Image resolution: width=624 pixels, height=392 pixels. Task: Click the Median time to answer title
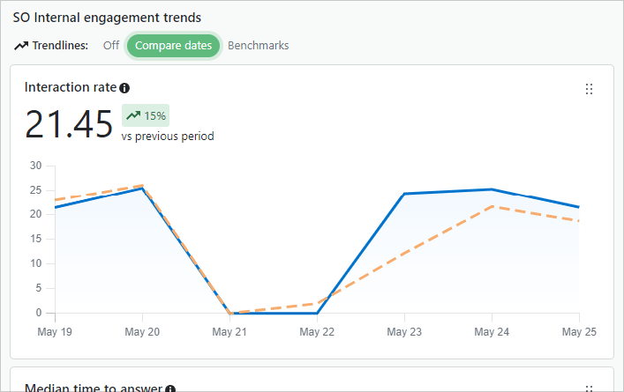pyautogui.click(x=94, y=388)
